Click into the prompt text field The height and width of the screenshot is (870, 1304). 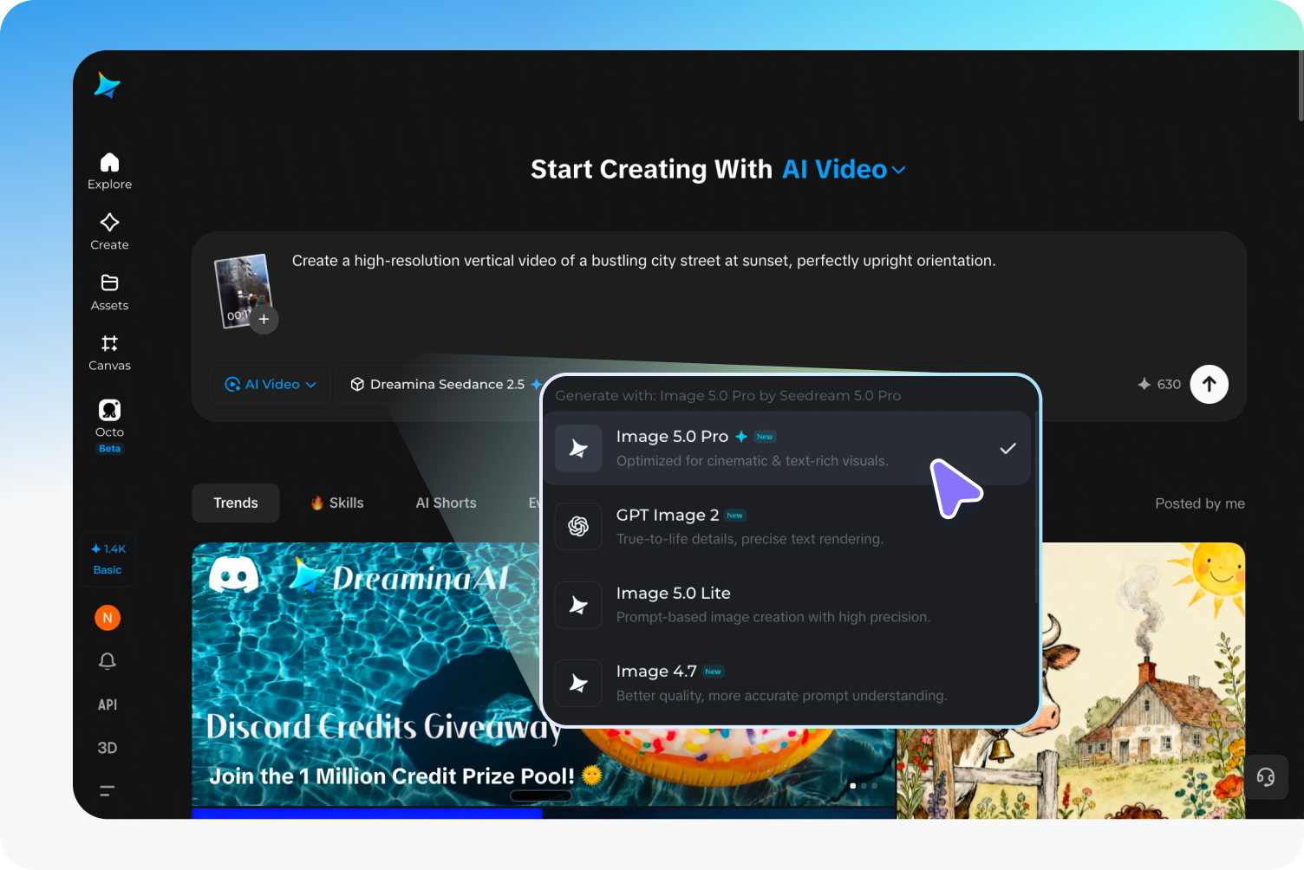(x=643, y=261)
